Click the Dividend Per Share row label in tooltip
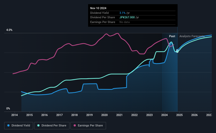The height and width of the screenshot is (133, 216). [x=103, y=18]
